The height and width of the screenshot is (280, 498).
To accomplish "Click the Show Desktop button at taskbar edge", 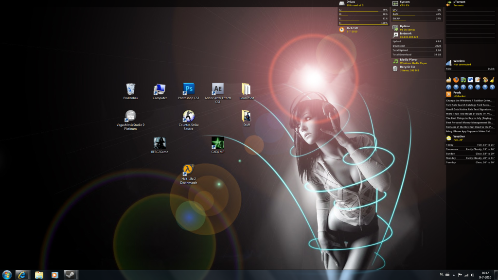I will (x=496, y=275).
